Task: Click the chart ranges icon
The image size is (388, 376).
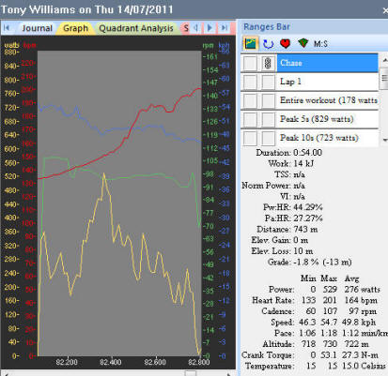Action: coord(251,43)
